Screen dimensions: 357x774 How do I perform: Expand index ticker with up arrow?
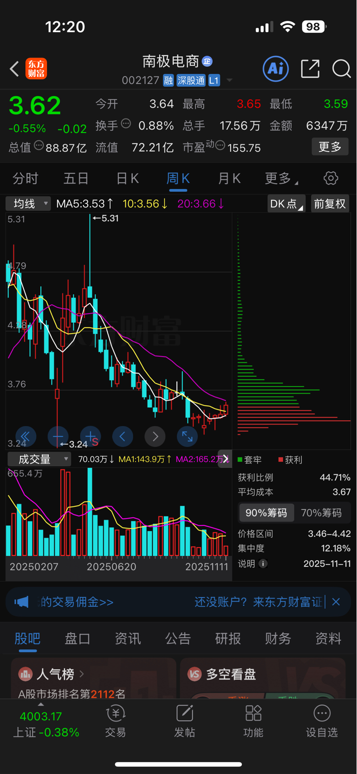(x=41, y=704)
